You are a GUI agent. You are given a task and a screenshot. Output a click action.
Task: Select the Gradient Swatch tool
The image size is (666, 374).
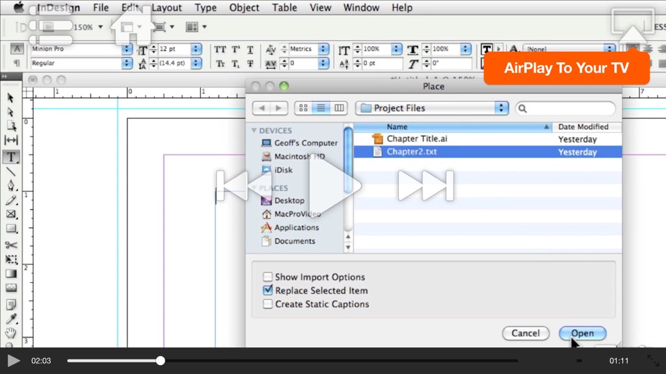point(10,274)
